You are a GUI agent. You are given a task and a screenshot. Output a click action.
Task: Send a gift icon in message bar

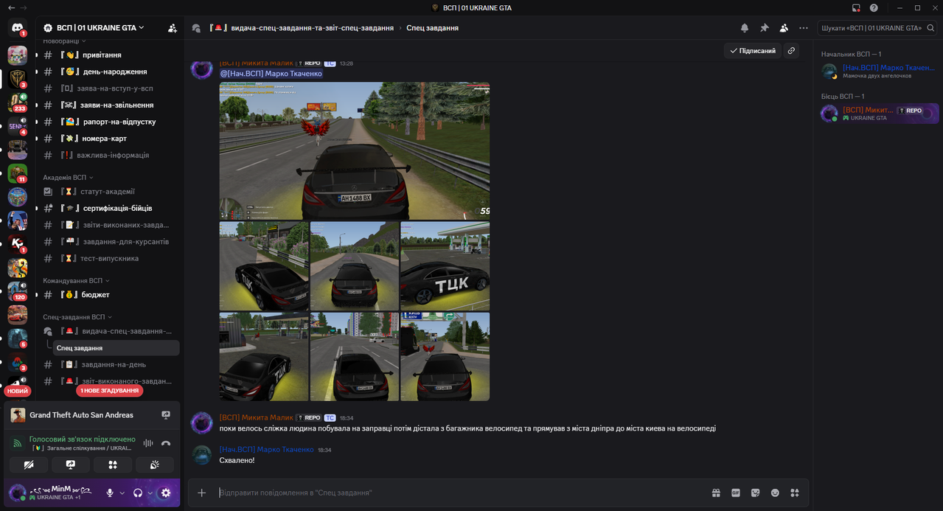(716, 493)
